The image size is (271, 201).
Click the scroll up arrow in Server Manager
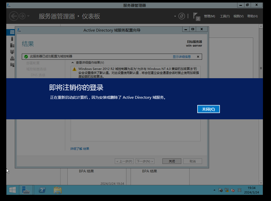tap(261, 26)
